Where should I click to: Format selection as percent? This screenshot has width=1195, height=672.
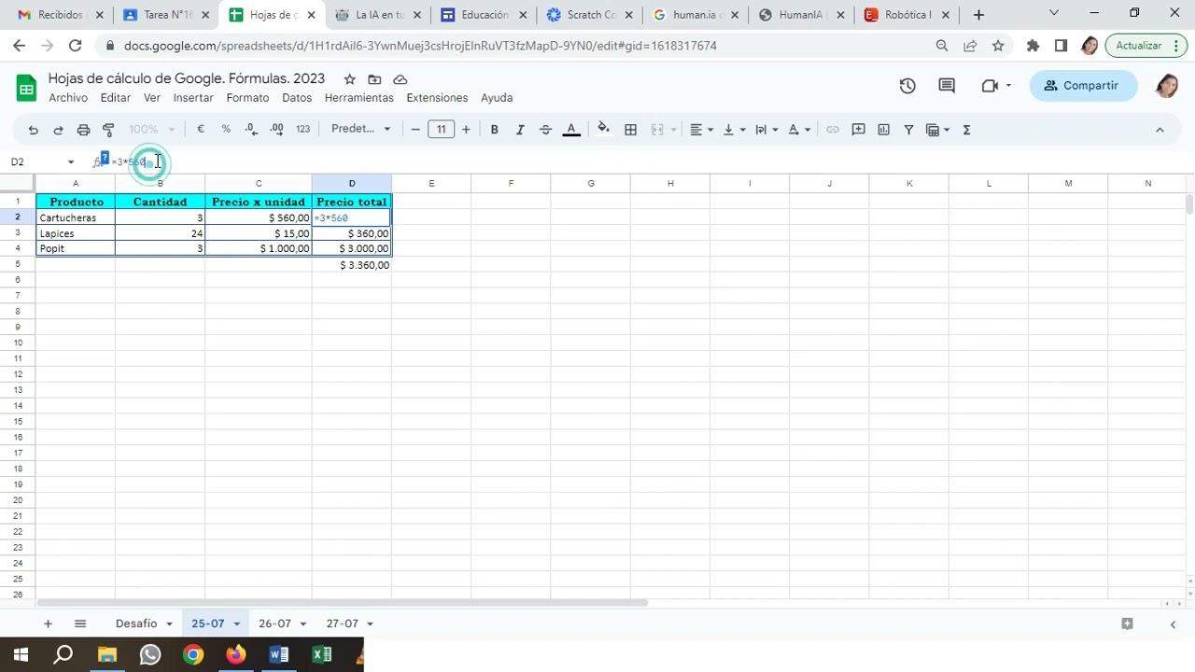(x=226, y=129)
